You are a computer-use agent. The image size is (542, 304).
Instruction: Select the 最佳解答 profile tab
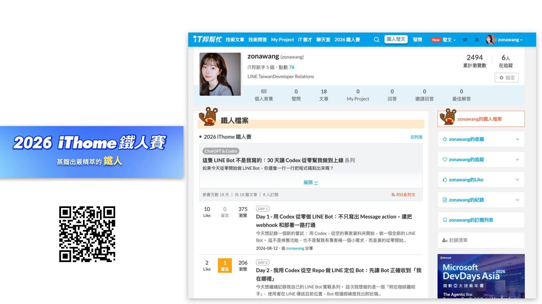click(462, 95)
